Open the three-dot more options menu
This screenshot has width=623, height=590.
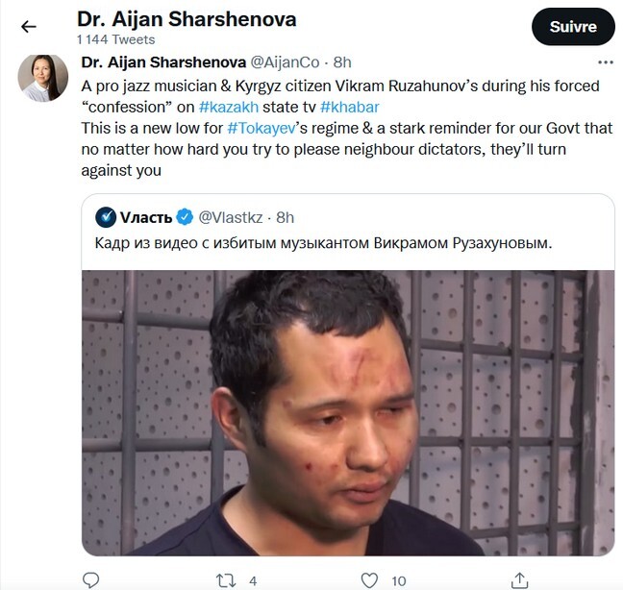click(605, 62)
